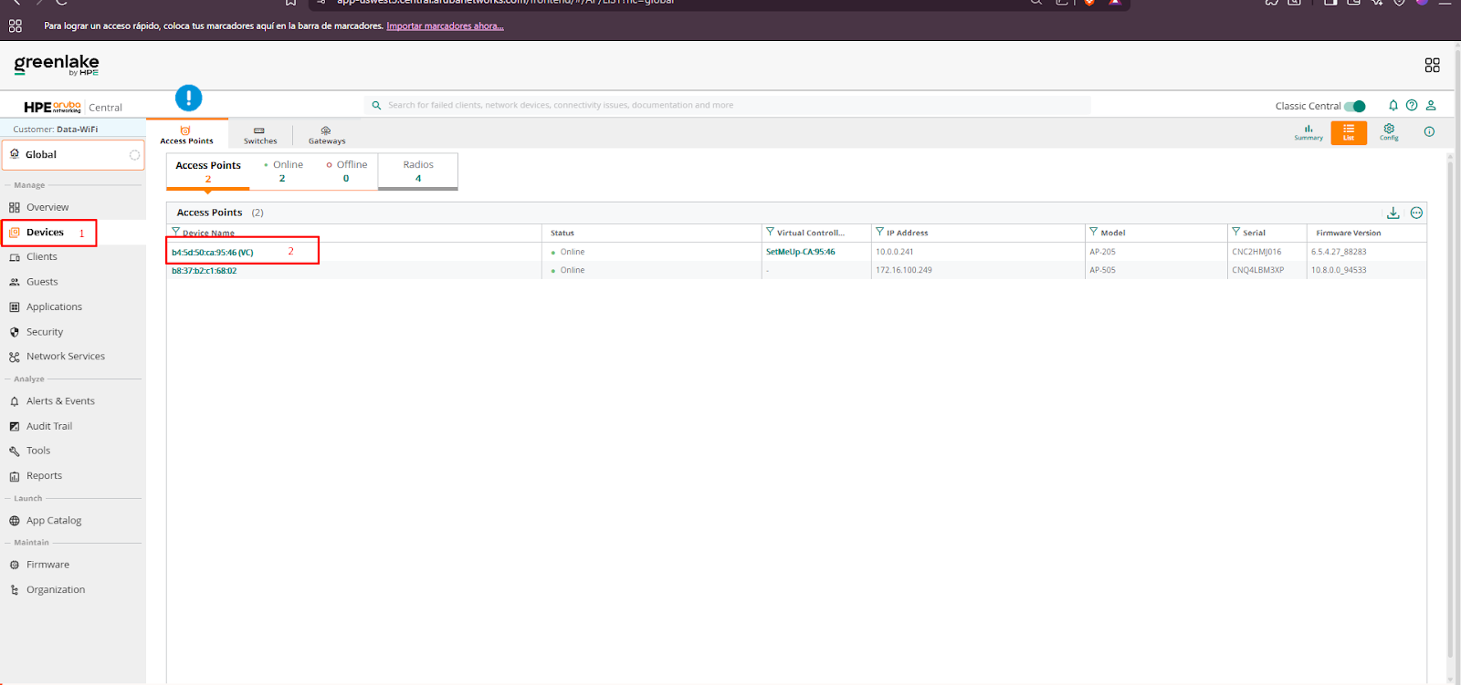
Task: Open Guests in the sidebar
Action: (x=42, y=282)
